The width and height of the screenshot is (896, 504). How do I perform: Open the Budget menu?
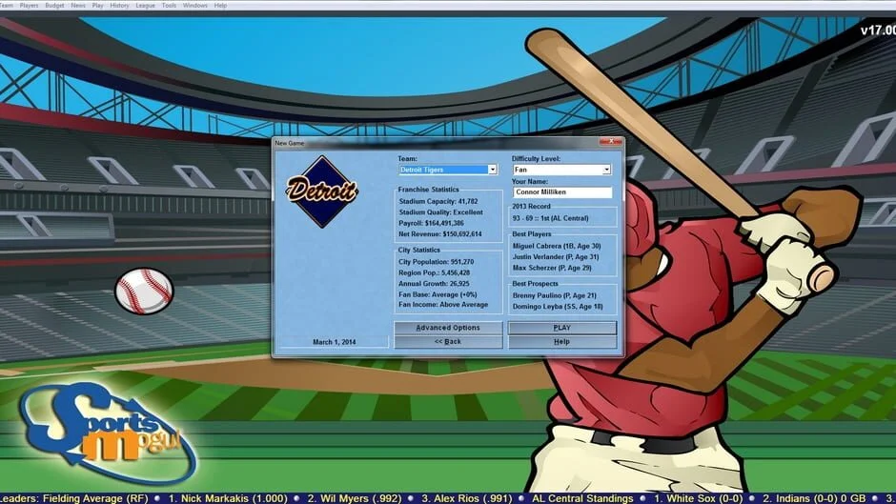(54, 5)
